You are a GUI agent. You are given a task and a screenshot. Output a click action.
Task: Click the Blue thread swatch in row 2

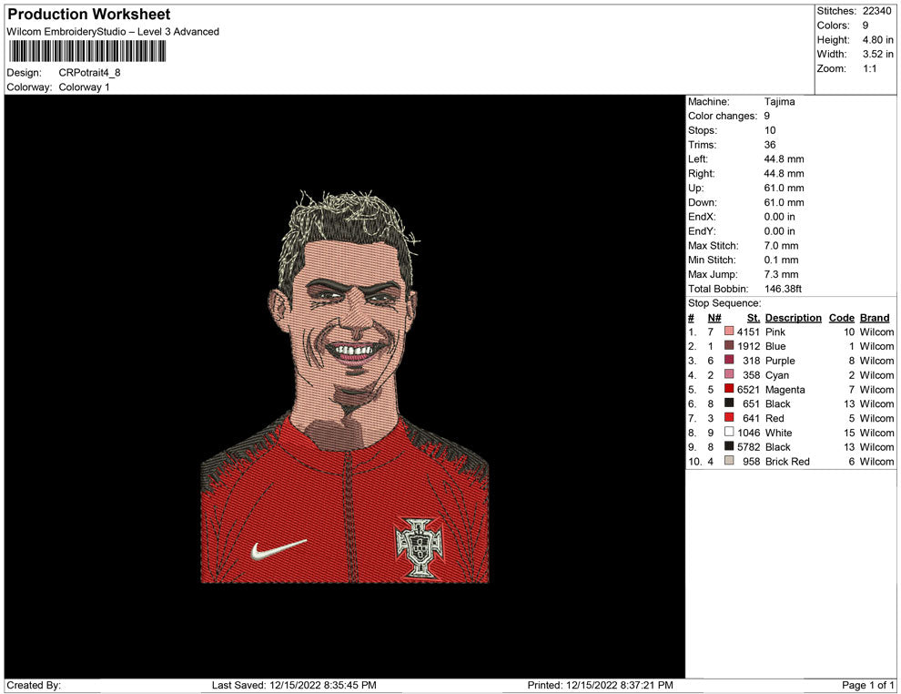[729, 345]
